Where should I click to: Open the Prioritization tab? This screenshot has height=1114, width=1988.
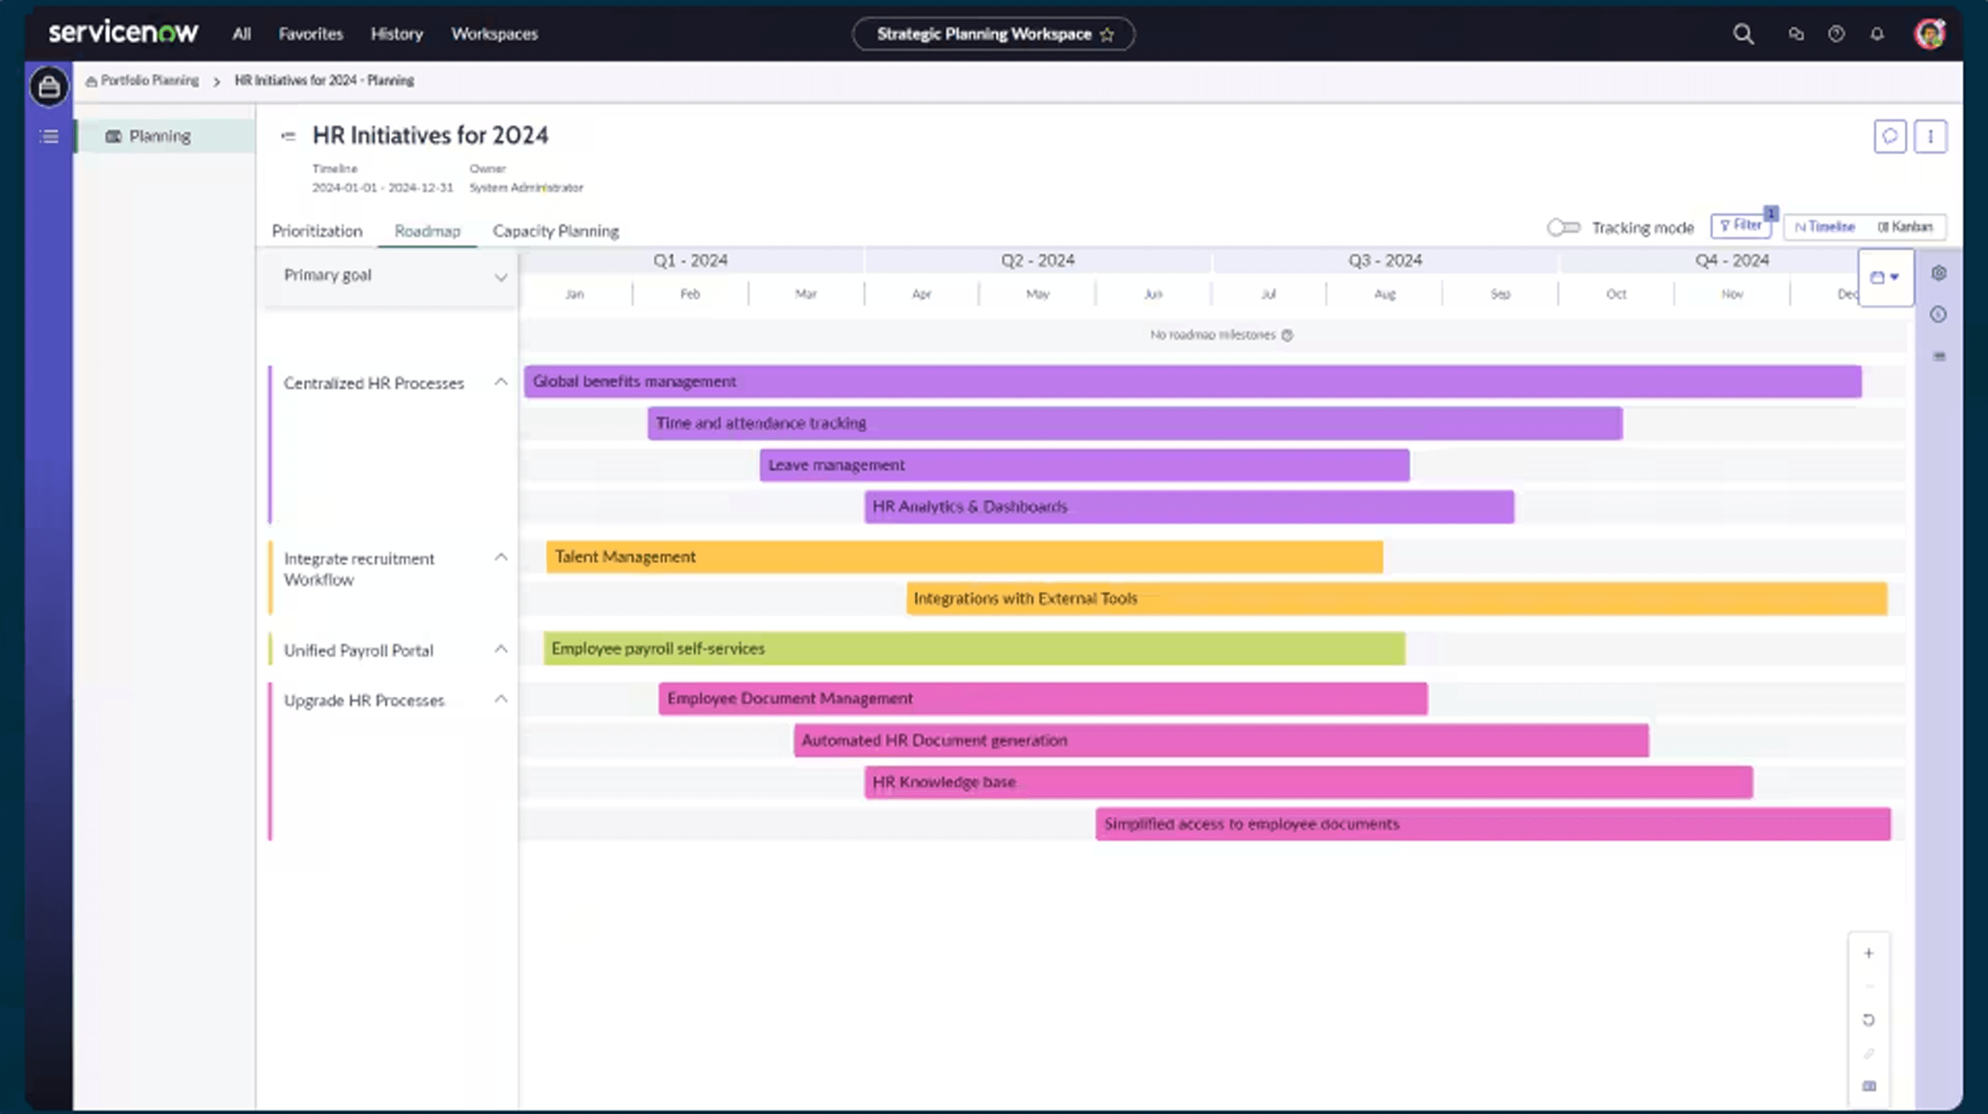tap(316, 231)
